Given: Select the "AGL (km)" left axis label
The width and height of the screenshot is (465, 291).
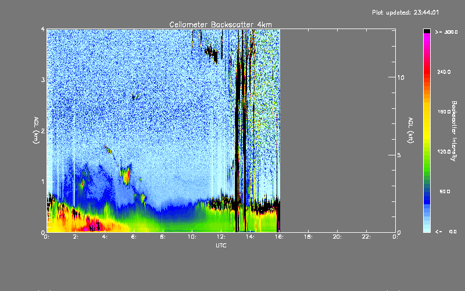Looking at the screenshot, I should tap(37, 130).
